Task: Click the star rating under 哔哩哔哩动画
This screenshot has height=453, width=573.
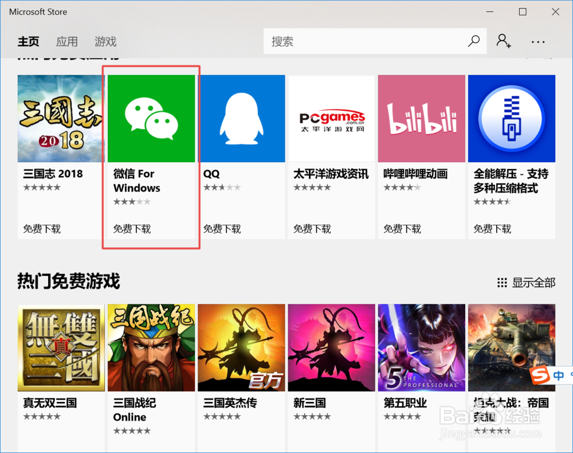Action: (402, 188)
